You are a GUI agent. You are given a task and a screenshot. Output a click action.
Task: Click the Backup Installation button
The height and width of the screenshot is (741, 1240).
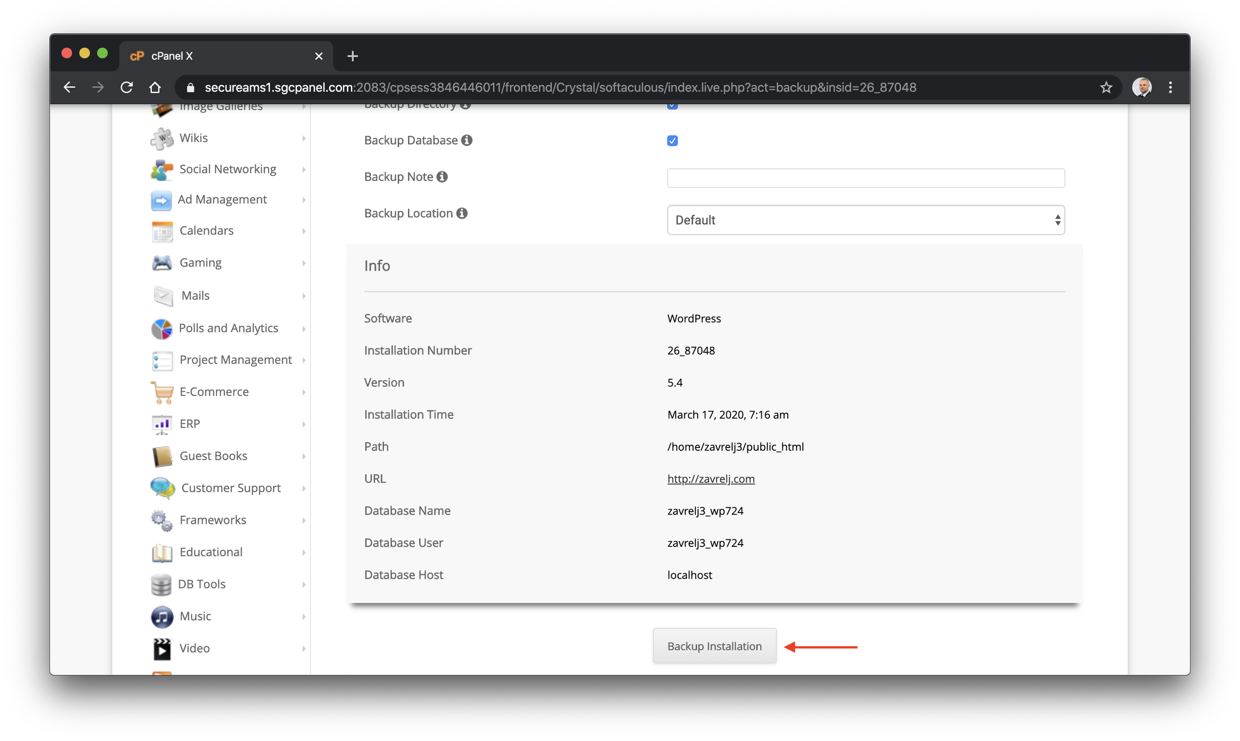point(714,646)
